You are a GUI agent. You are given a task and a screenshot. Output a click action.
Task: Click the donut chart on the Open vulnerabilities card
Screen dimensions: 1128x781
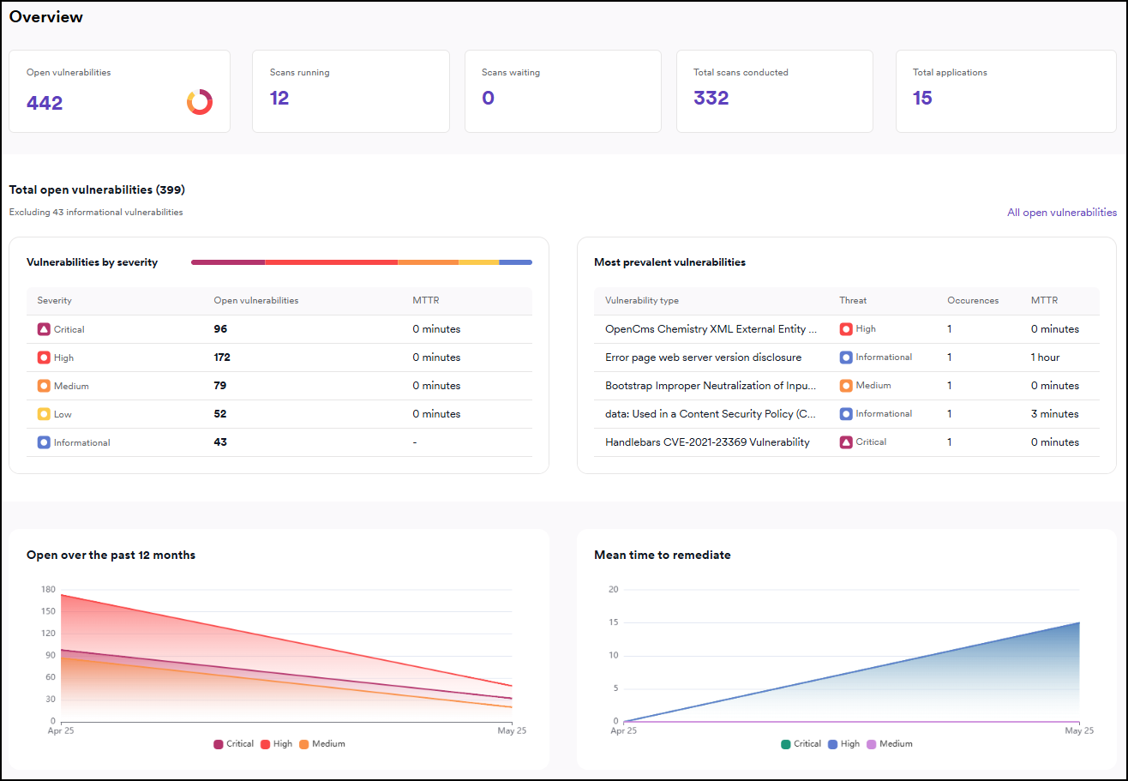(x=200, y=100)
